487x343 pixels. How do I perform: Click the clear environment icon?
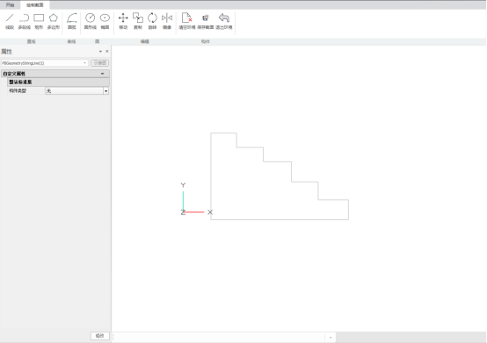187,21
